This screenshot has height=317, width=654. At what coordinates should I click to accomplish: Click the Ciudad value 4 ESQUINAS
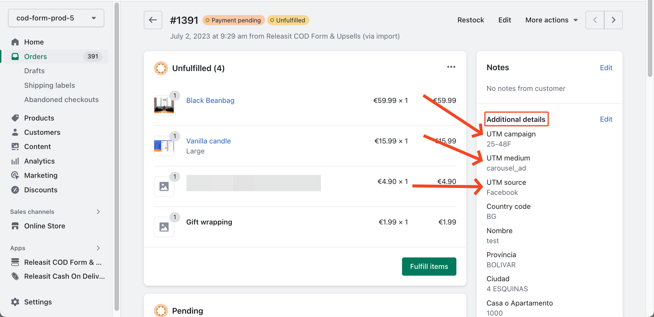[x=507, y=289]
